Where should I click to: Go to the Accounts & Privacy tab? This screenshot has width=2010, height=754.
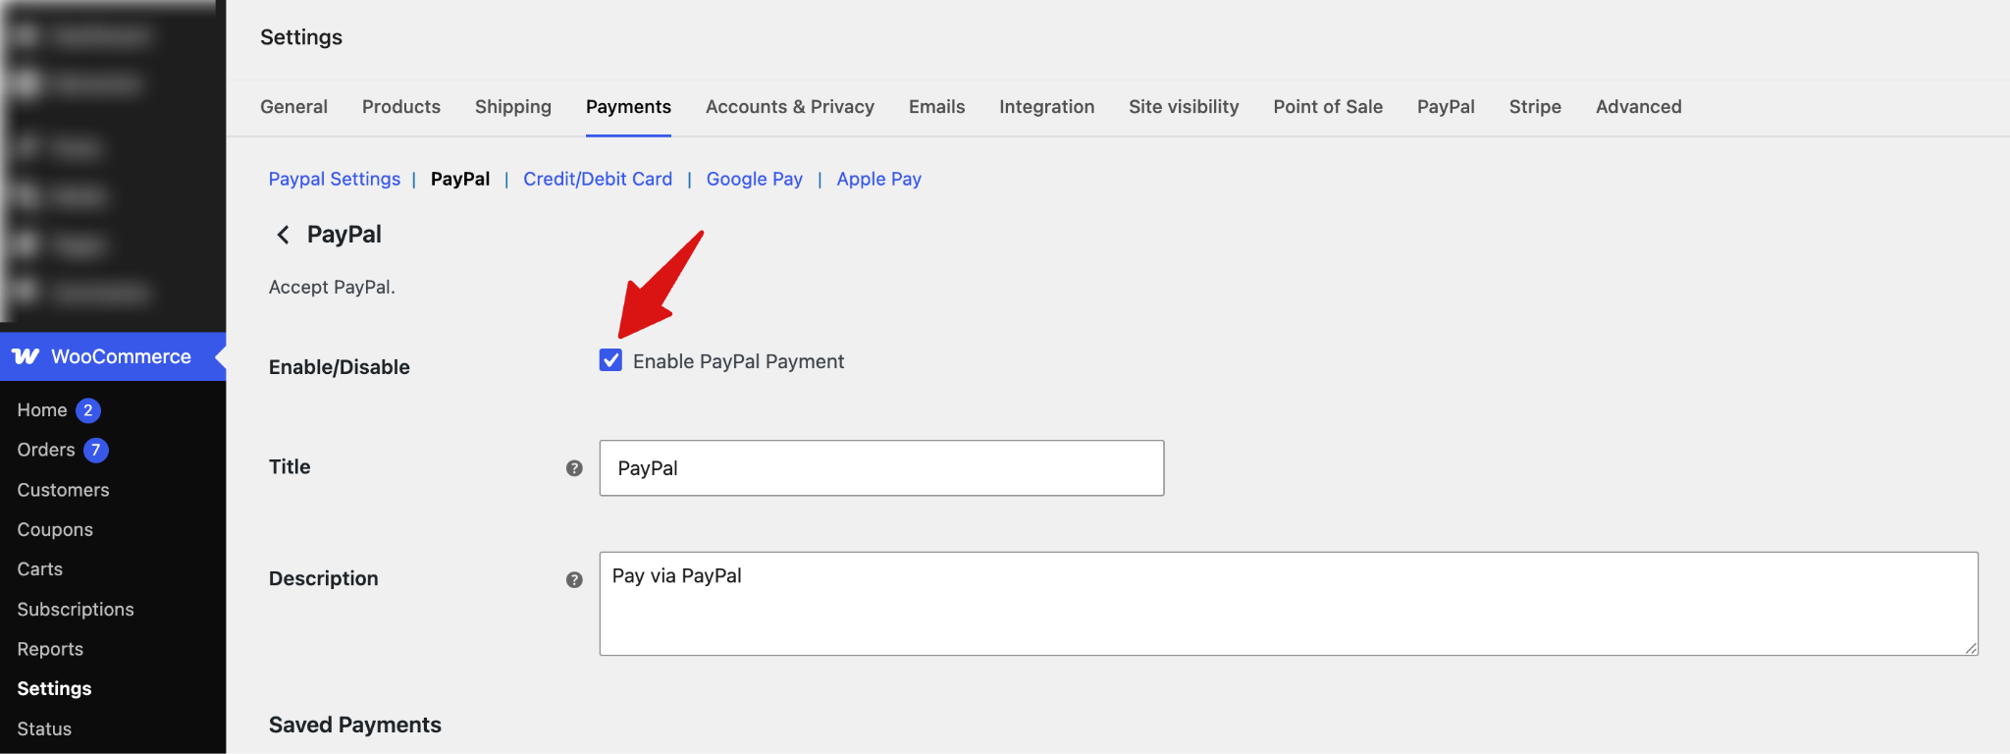[790, 107]
